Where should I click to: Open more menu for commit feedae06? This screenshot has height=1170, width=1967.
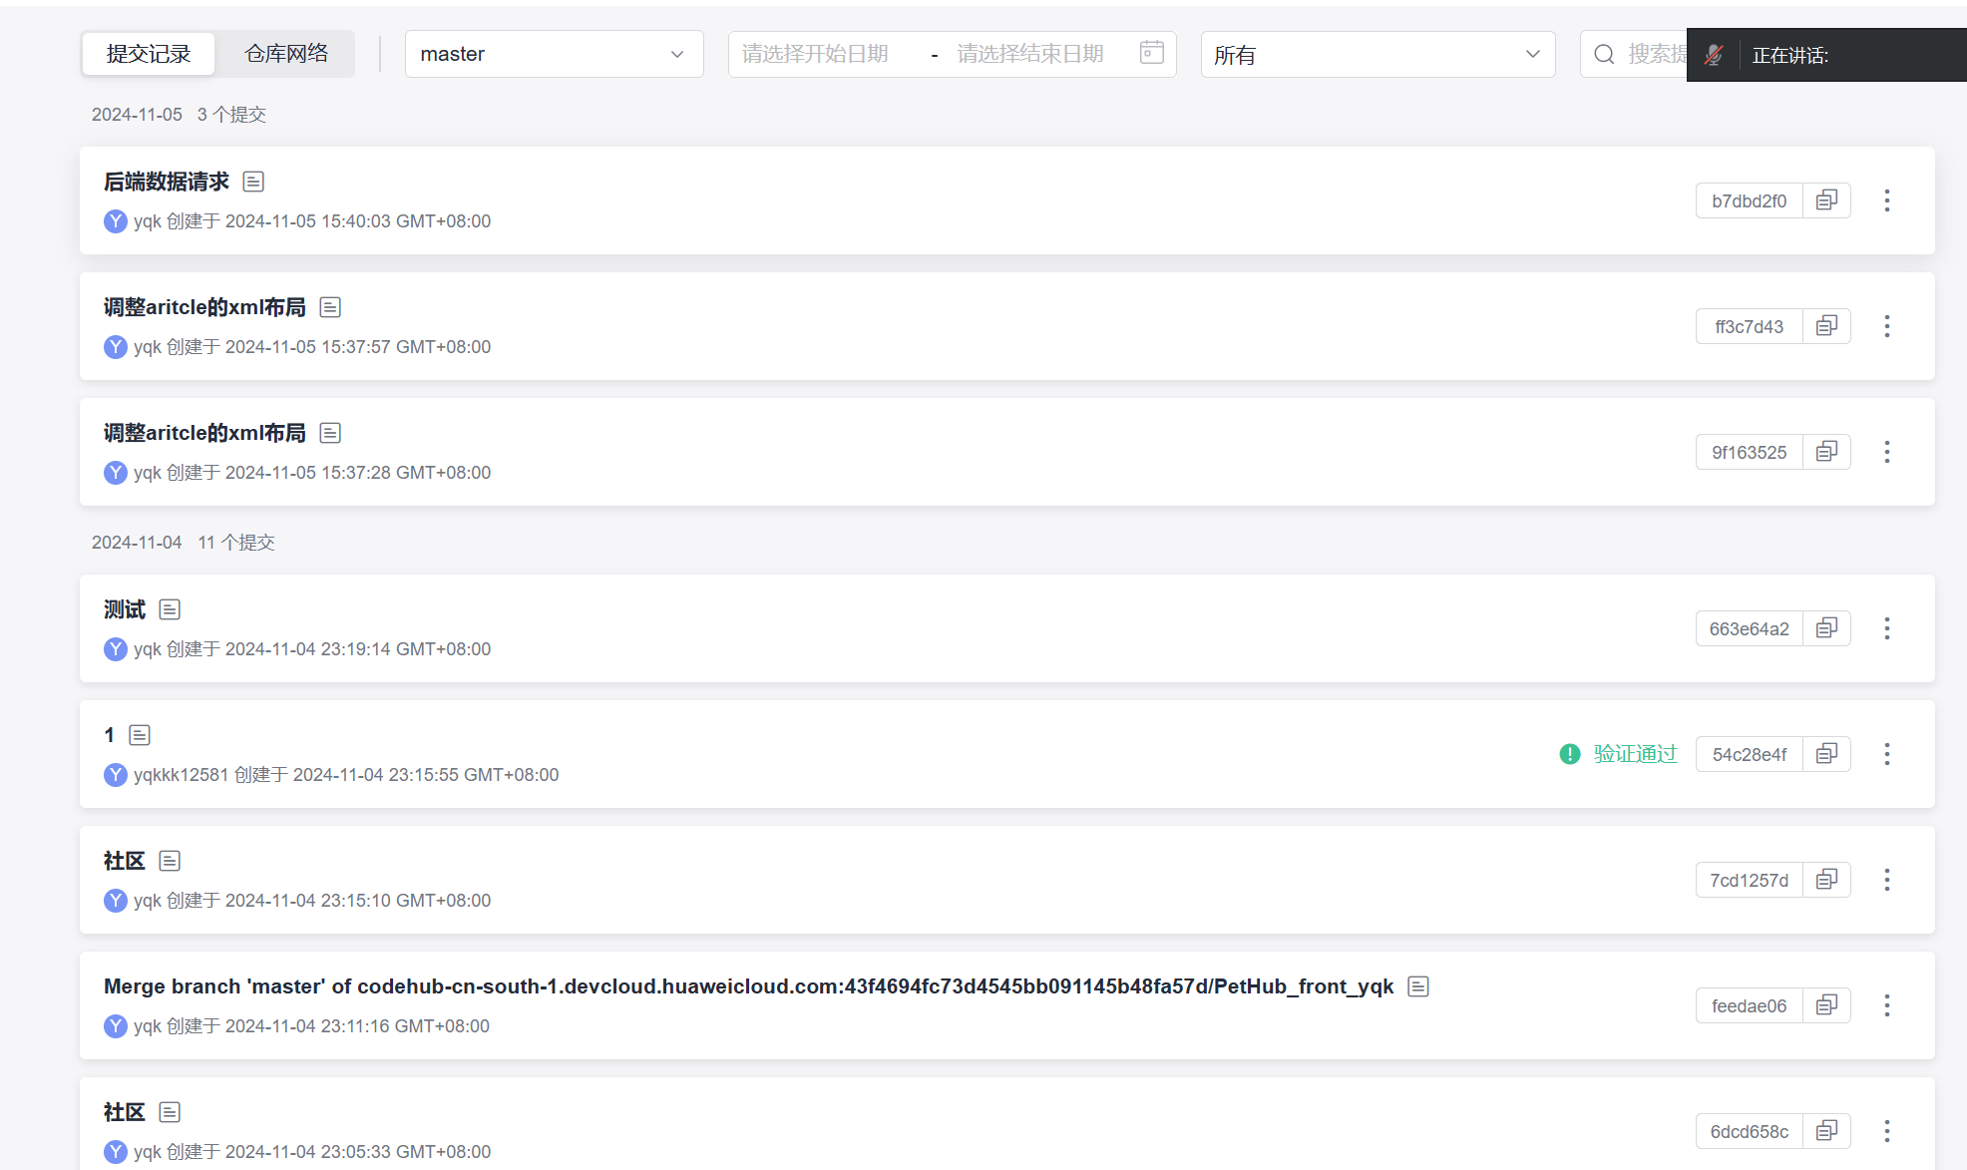[1886, 1005]
